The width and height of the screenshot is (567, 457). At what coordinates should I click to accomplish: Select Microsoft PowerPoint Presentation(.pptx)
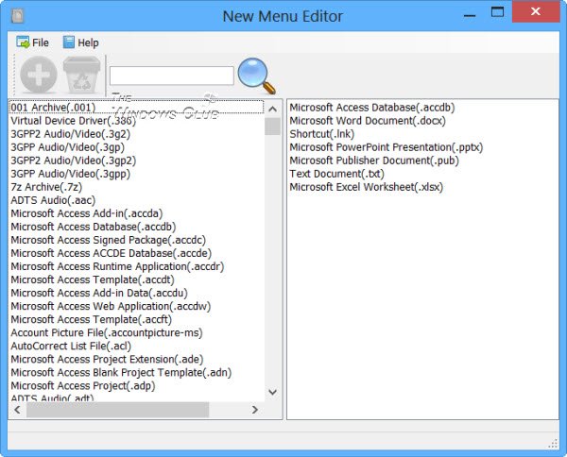tap(387, 147)
